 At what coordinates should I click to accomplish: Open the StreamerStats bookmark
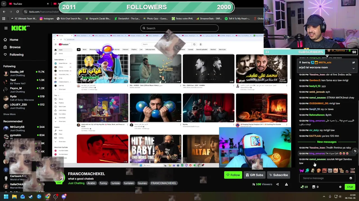(x=209, y=19)
